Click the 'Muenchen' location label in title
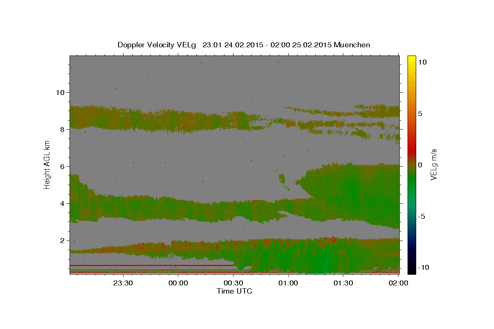This screenshot has width=494, height=329. pos(352,45)
